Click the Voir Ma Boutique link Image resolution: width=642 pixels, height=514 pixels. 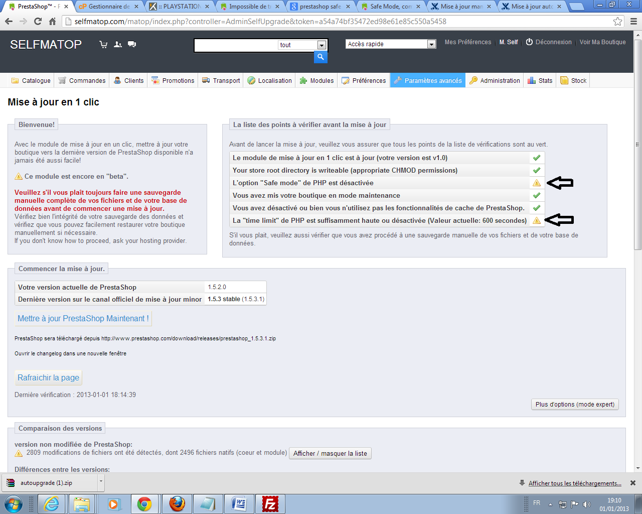[x=603, y=42]
